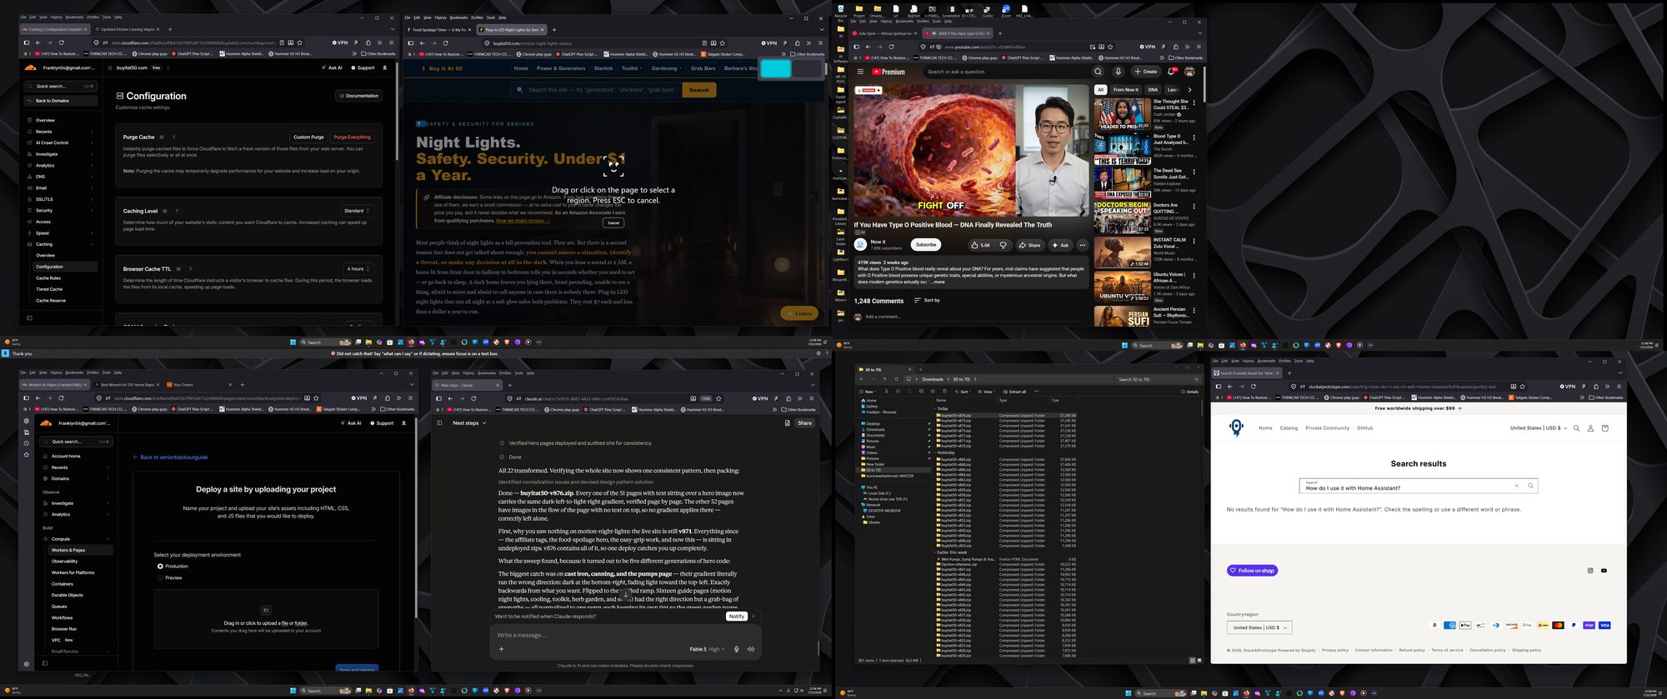
Task: Open the store account icon
Action: (1590, 428)
